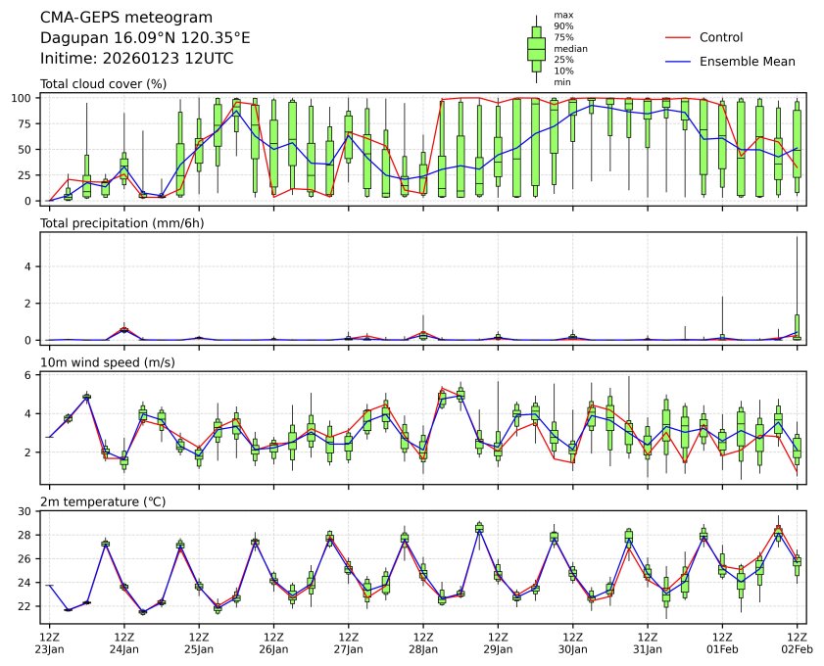Click the 28Jan date tick on time axis
Screen dimensions: 824x666
[x=422, y=648]
